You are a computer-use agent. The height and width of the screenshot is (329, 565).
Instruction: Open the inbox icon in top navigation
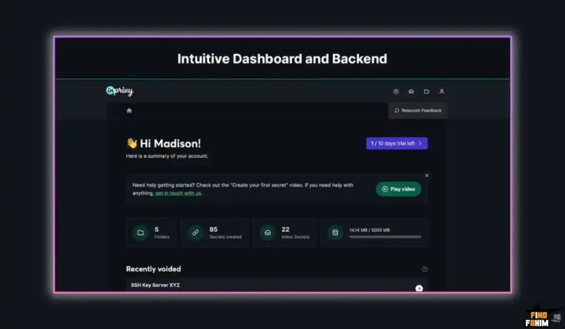(x=411, y=91)
